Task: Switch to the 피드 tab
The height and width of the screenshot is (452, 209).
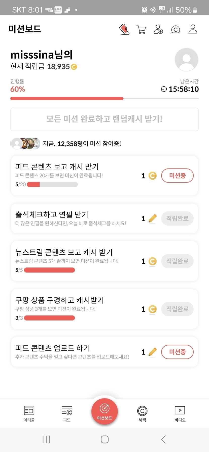Action: coord(67,414)
